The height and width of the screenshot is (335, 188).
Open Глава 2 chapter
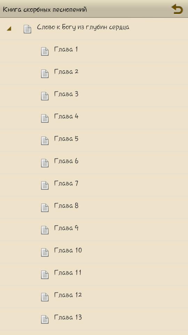click(94, 74)
